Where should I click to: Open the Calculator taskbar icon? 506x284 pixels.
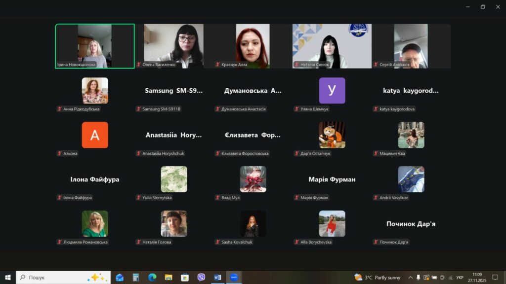click(136, 277)
